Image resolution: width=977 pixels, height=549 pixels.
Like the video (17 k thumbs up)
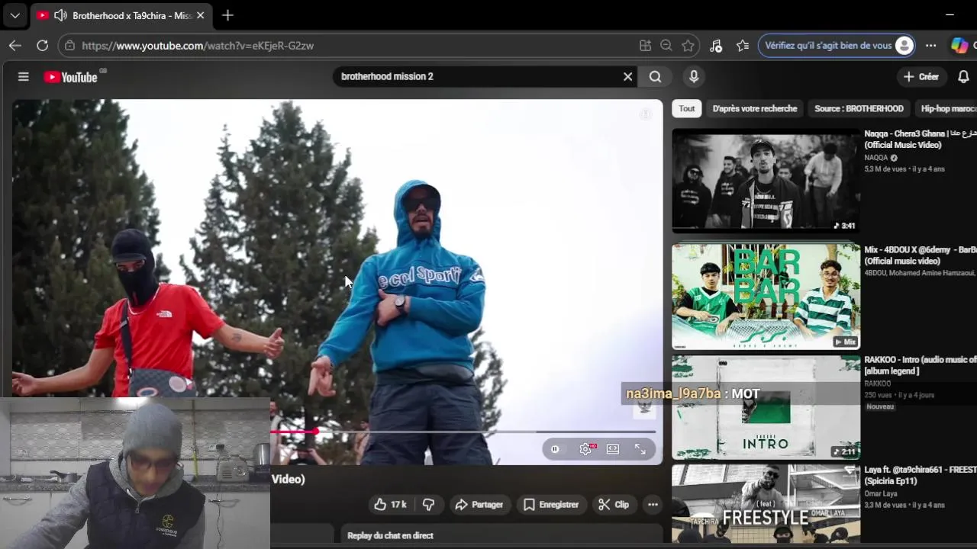click(390, 504)
